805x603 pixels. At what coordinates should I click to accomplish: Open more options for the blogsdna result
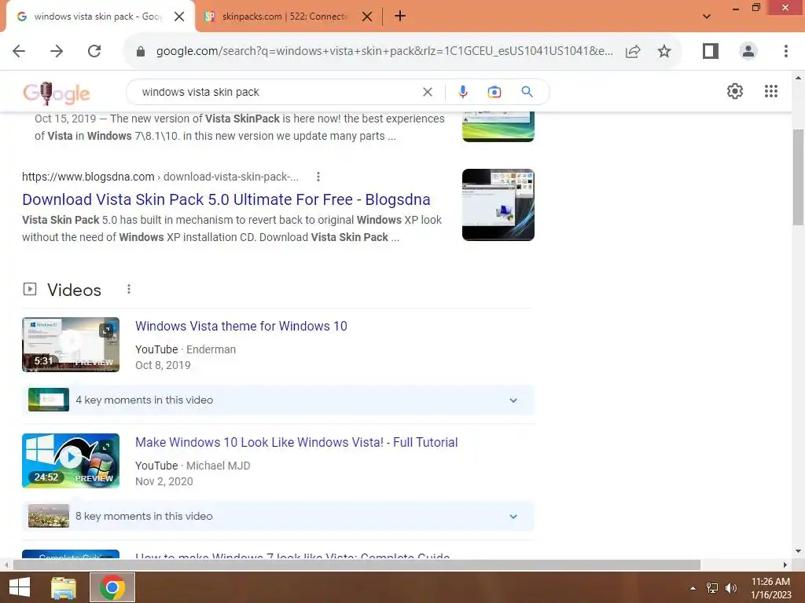318,177
